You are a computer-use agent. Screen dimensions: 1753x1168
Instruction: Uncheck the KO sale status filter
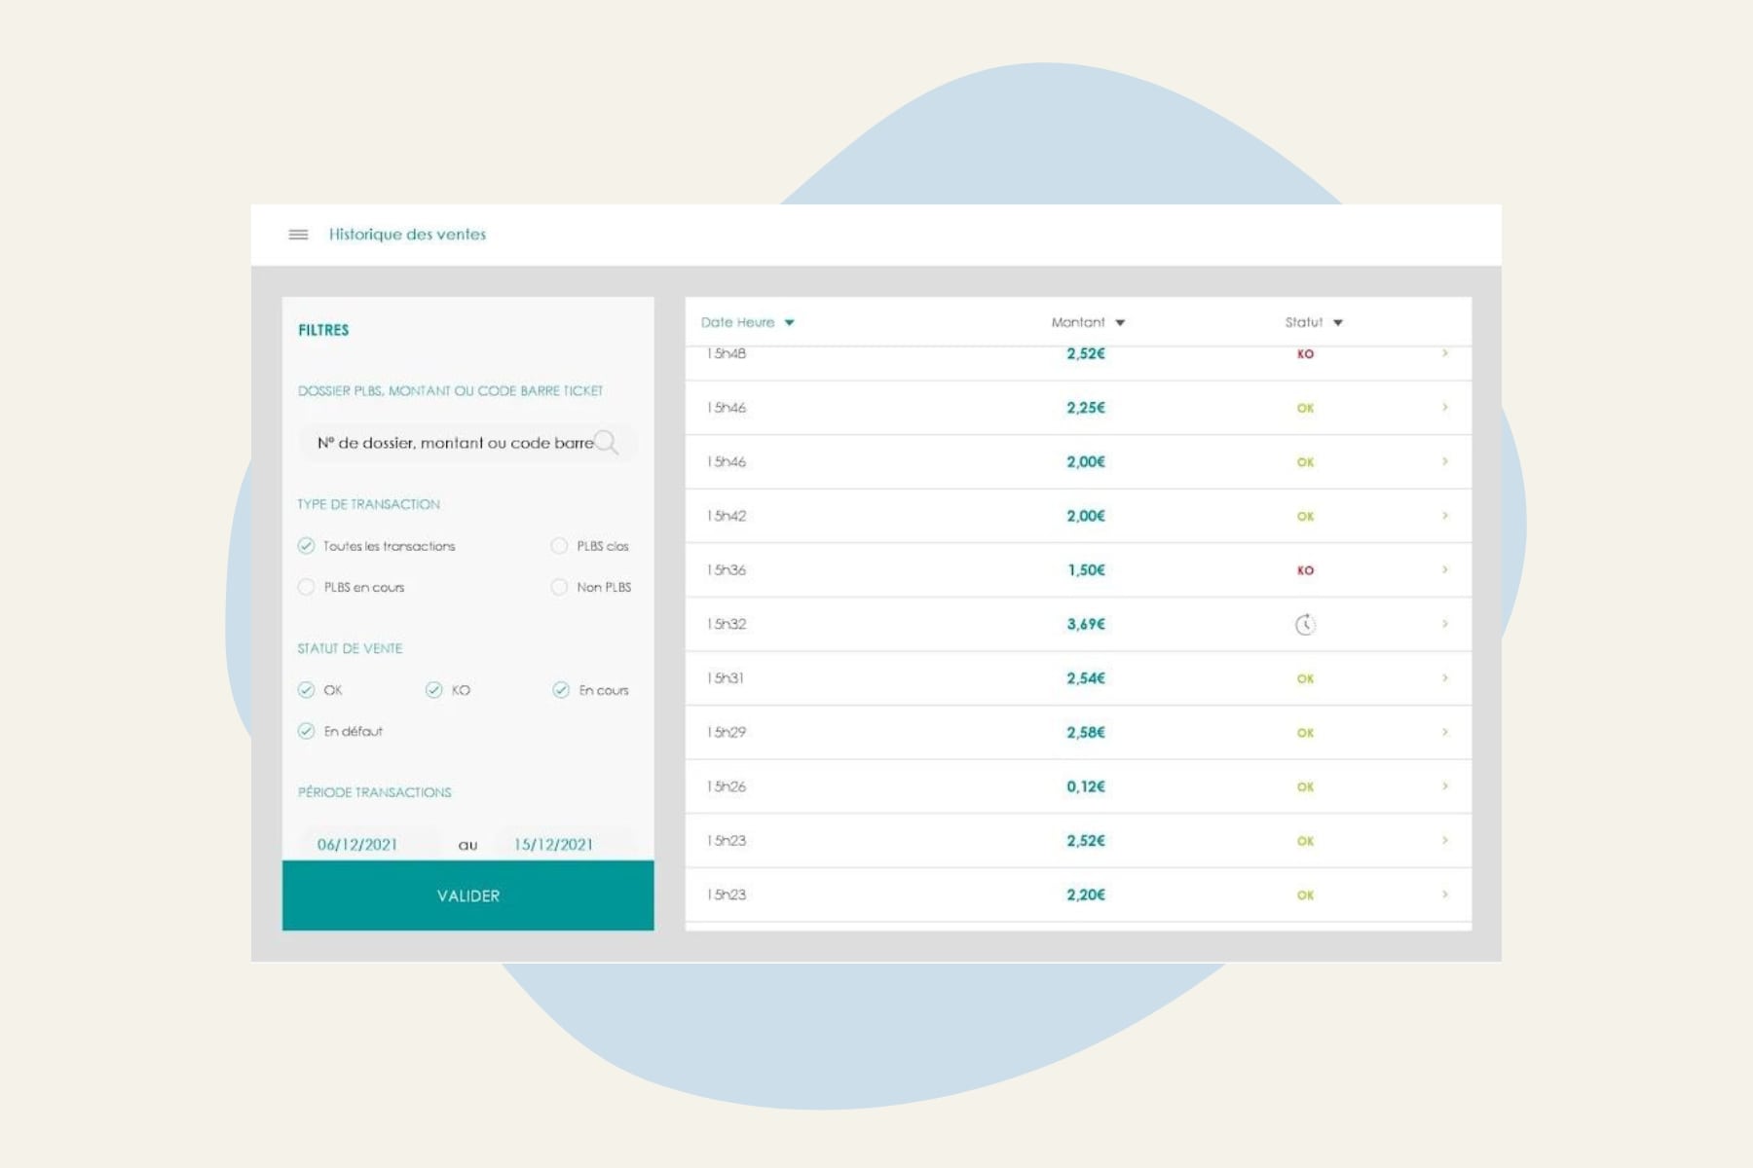click(x=434, y=690)
